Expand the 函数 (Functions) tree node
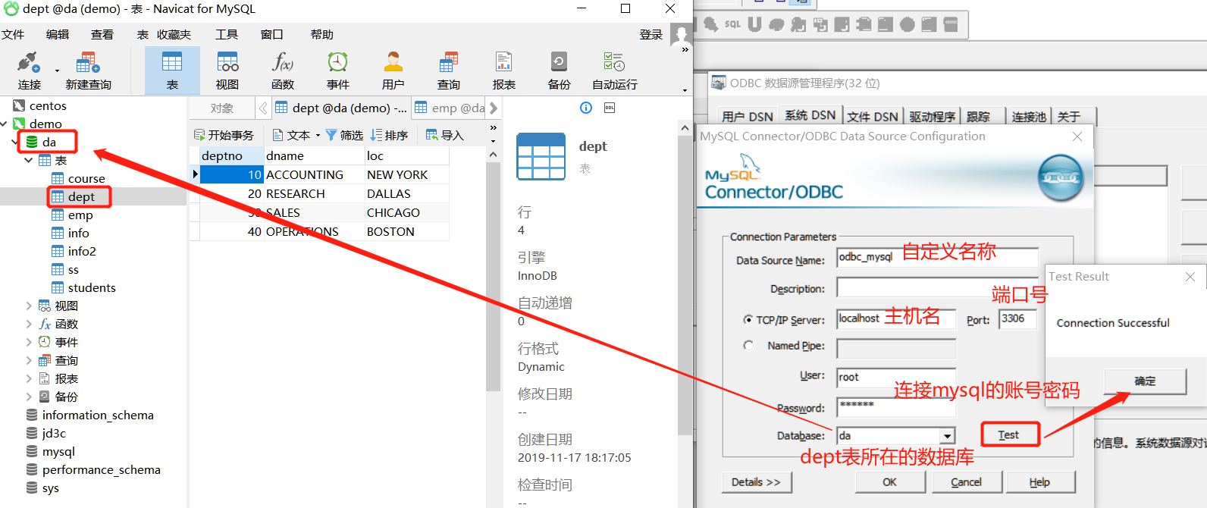The width and height of the screenshot is (1207, 508). coord(29,324)
